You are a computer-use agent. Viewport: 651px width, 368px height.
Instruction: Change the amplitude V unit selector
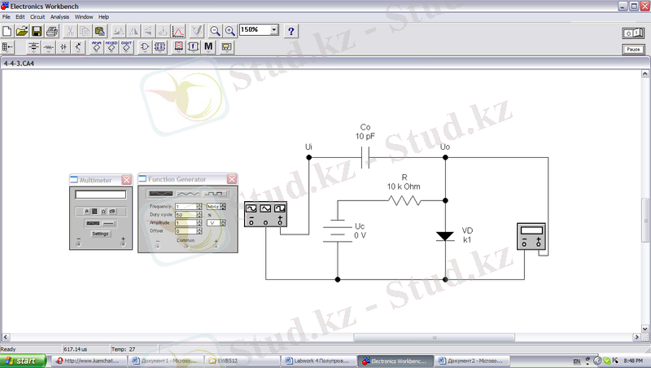click(214, 222)
